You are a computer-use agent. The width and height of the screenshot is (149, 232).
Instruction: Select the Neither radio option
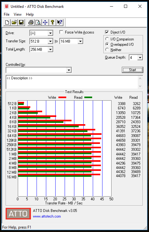(107, 50)
